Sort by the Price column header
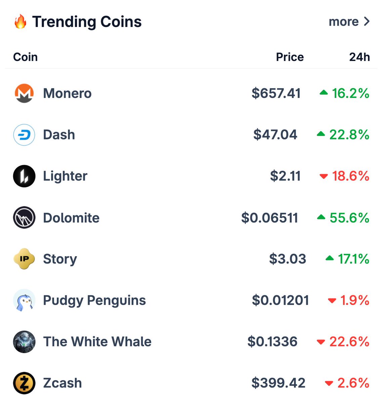 [x=290, y=57]
